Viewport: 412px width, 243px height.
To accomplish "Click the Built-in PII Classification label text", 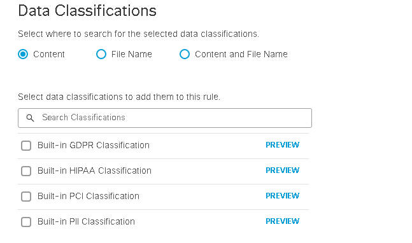I will 86,222.
